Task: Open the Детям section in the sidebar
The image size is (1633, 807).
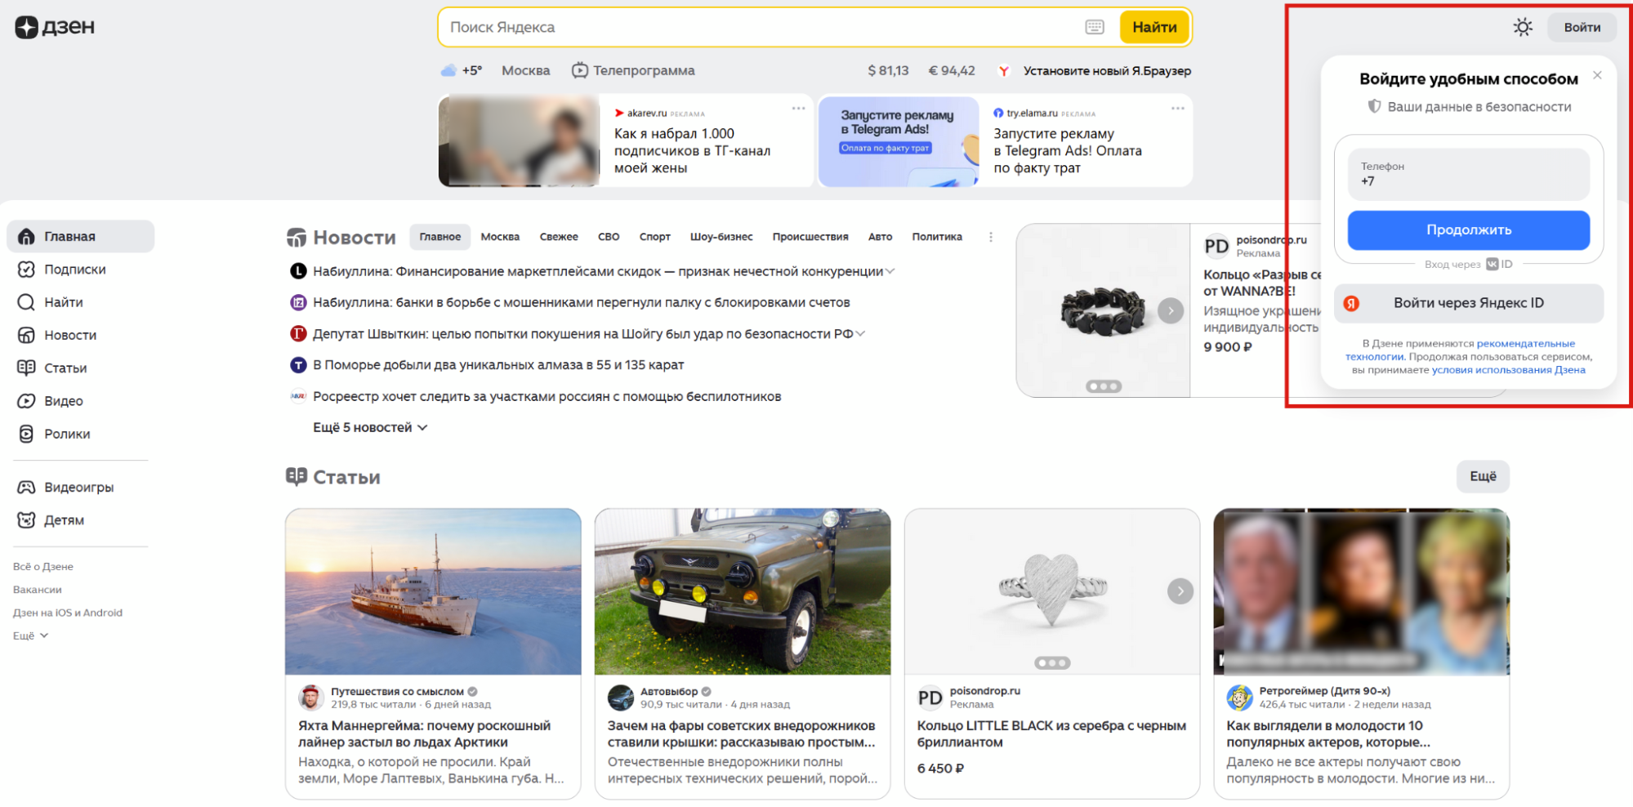Action: pos(64,519)
